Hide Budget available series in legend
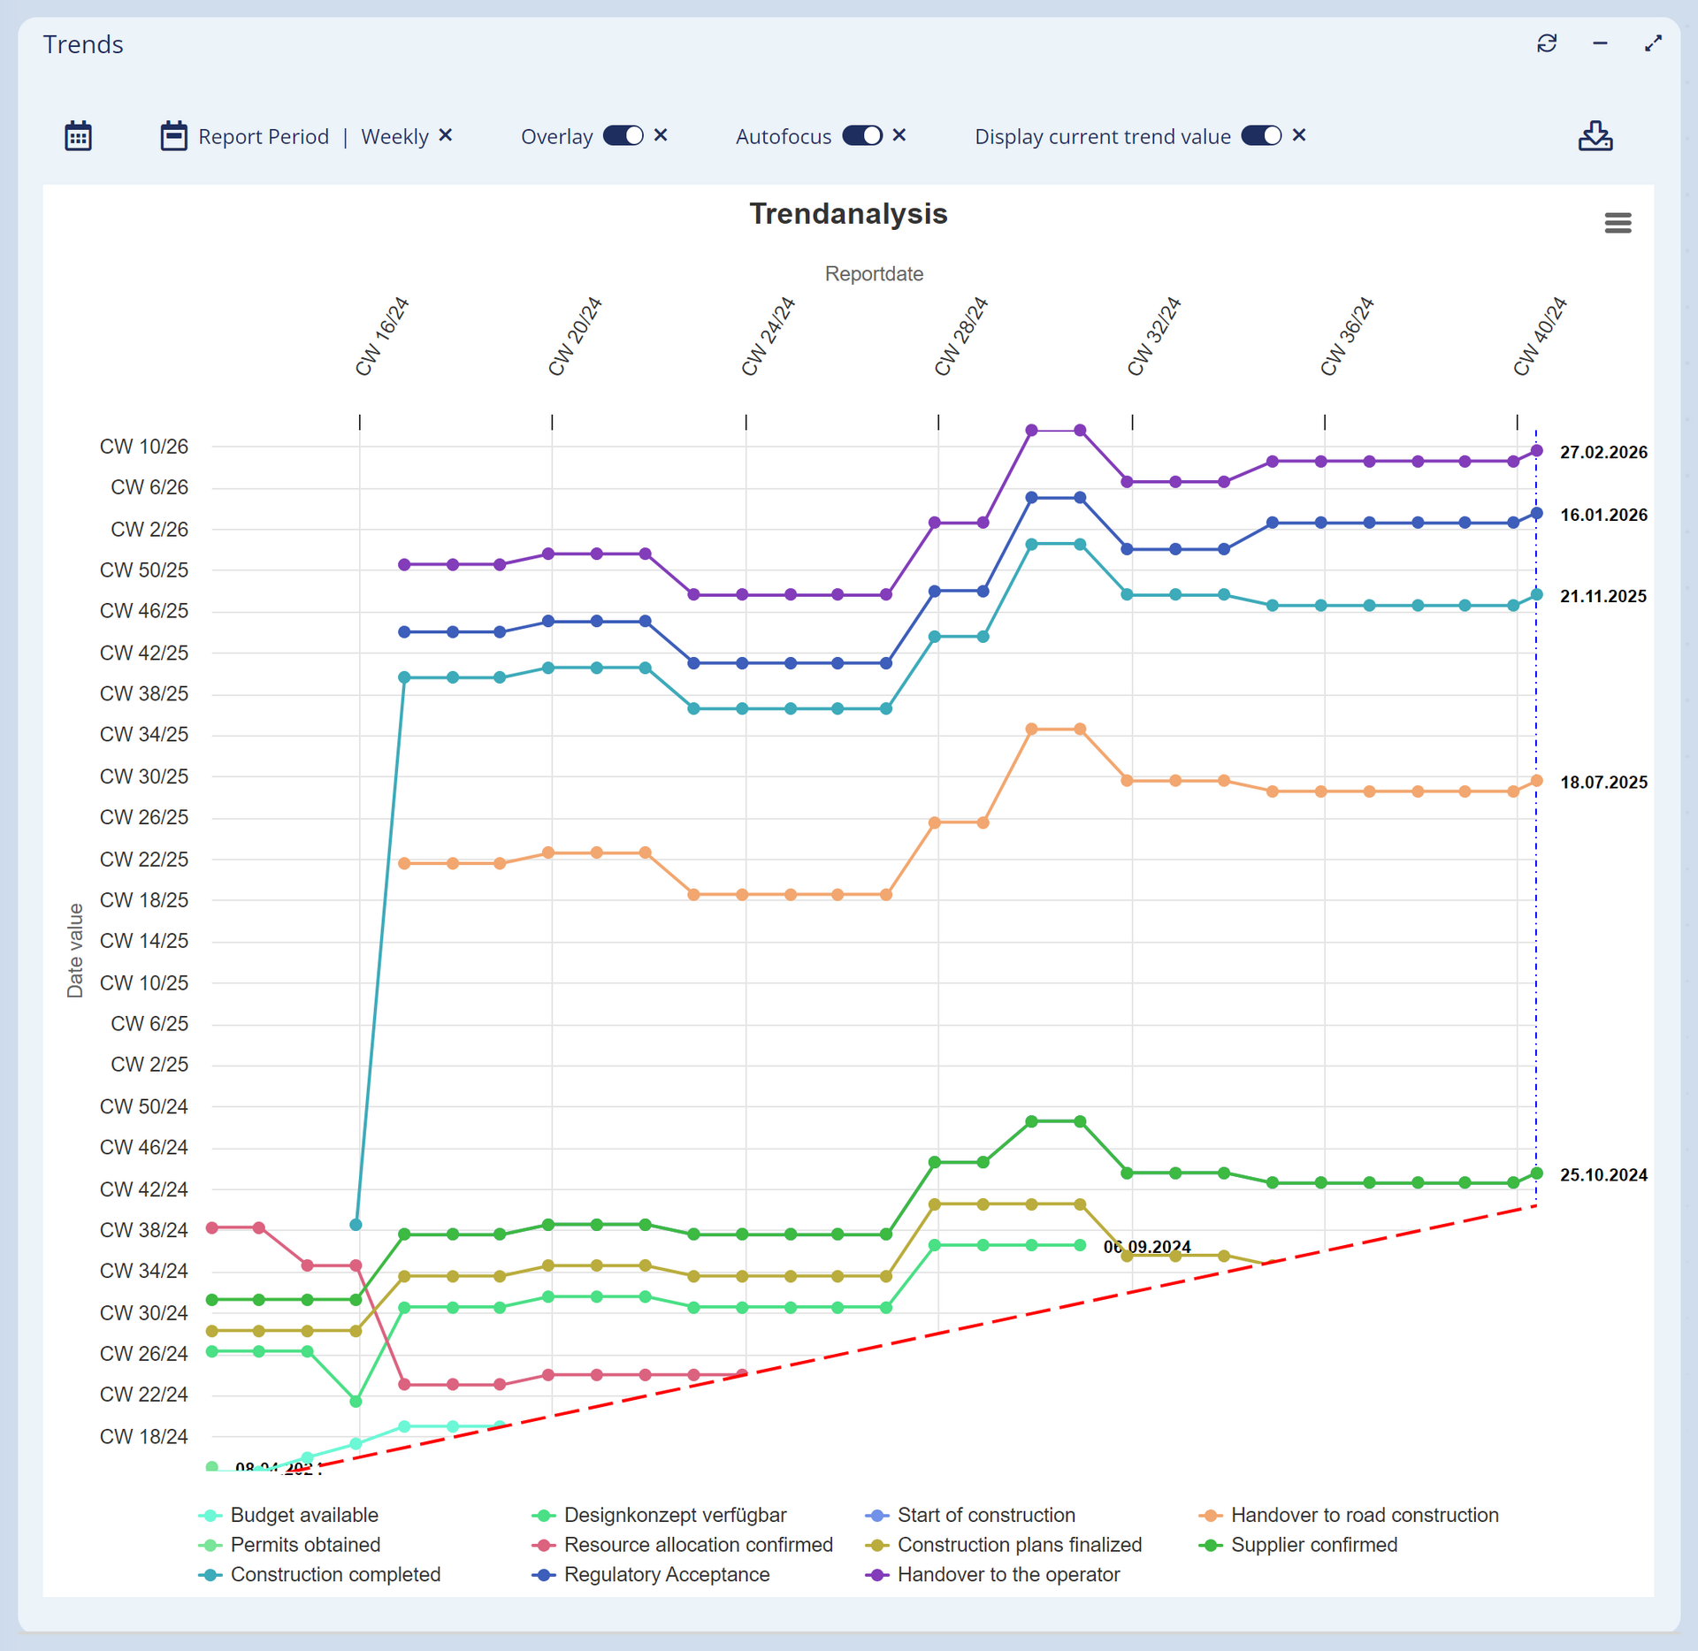This screenshot has width=1698, height=1651. pyautogui.click(x=303, y=1515)
